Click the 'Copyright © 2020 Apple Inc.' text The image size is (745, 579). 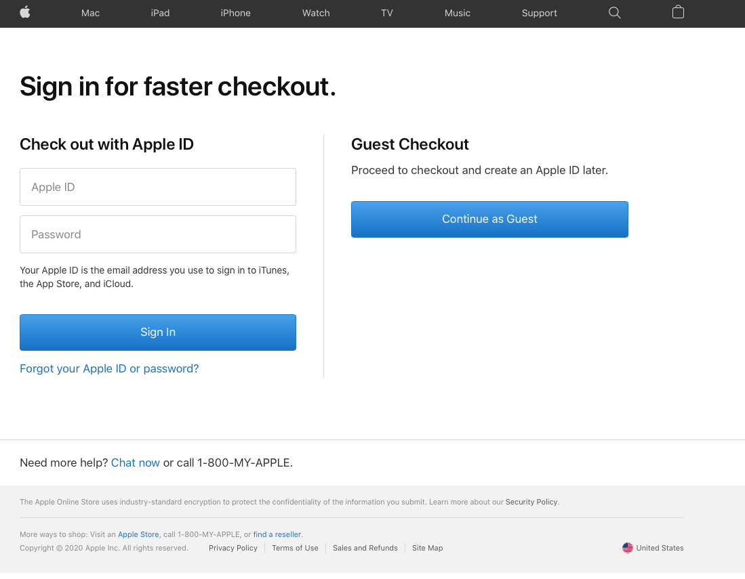[70, 548]
